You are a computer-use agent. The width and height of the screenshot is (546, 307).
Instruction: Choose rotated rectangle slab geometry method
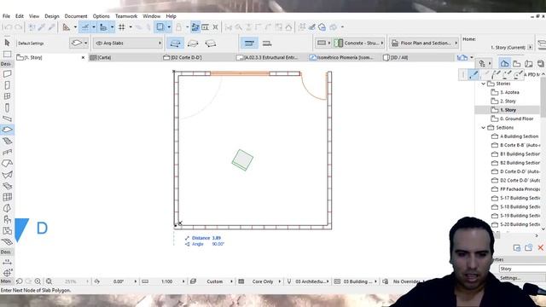point(211,43)
